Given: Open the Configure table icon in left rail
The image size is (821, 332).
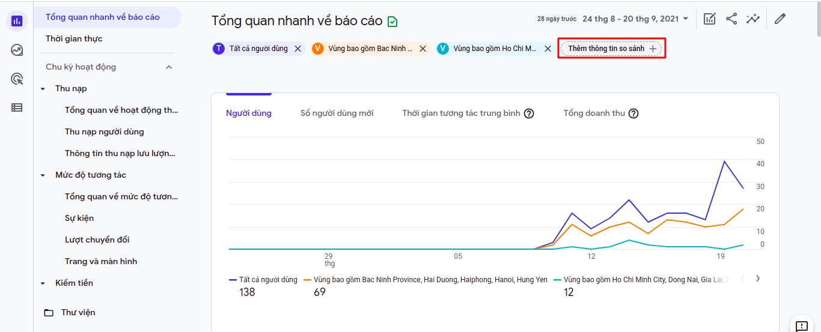Looking at the screenshot, I should [x=17, y=107].
